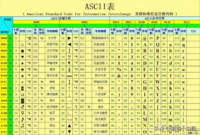Image resolution: width=200 pixels, height=135 pixels.
Task: Click the left-pointing solid triangle for 17
Action: tap(69, 44)
